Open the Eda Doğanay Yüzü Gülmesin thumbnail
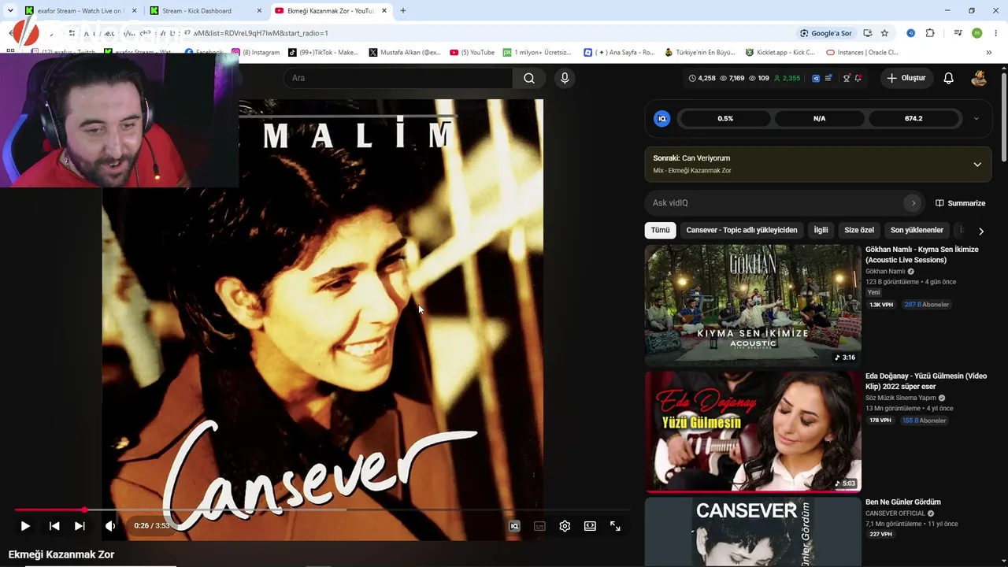The width and height of the screenshot is (1008, 567). (x=753, y=432)
